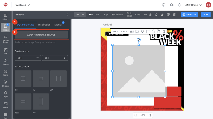Click the gray placeholder image on canvas
Viewport: 213px width, 119px height.
coord(139,71)
